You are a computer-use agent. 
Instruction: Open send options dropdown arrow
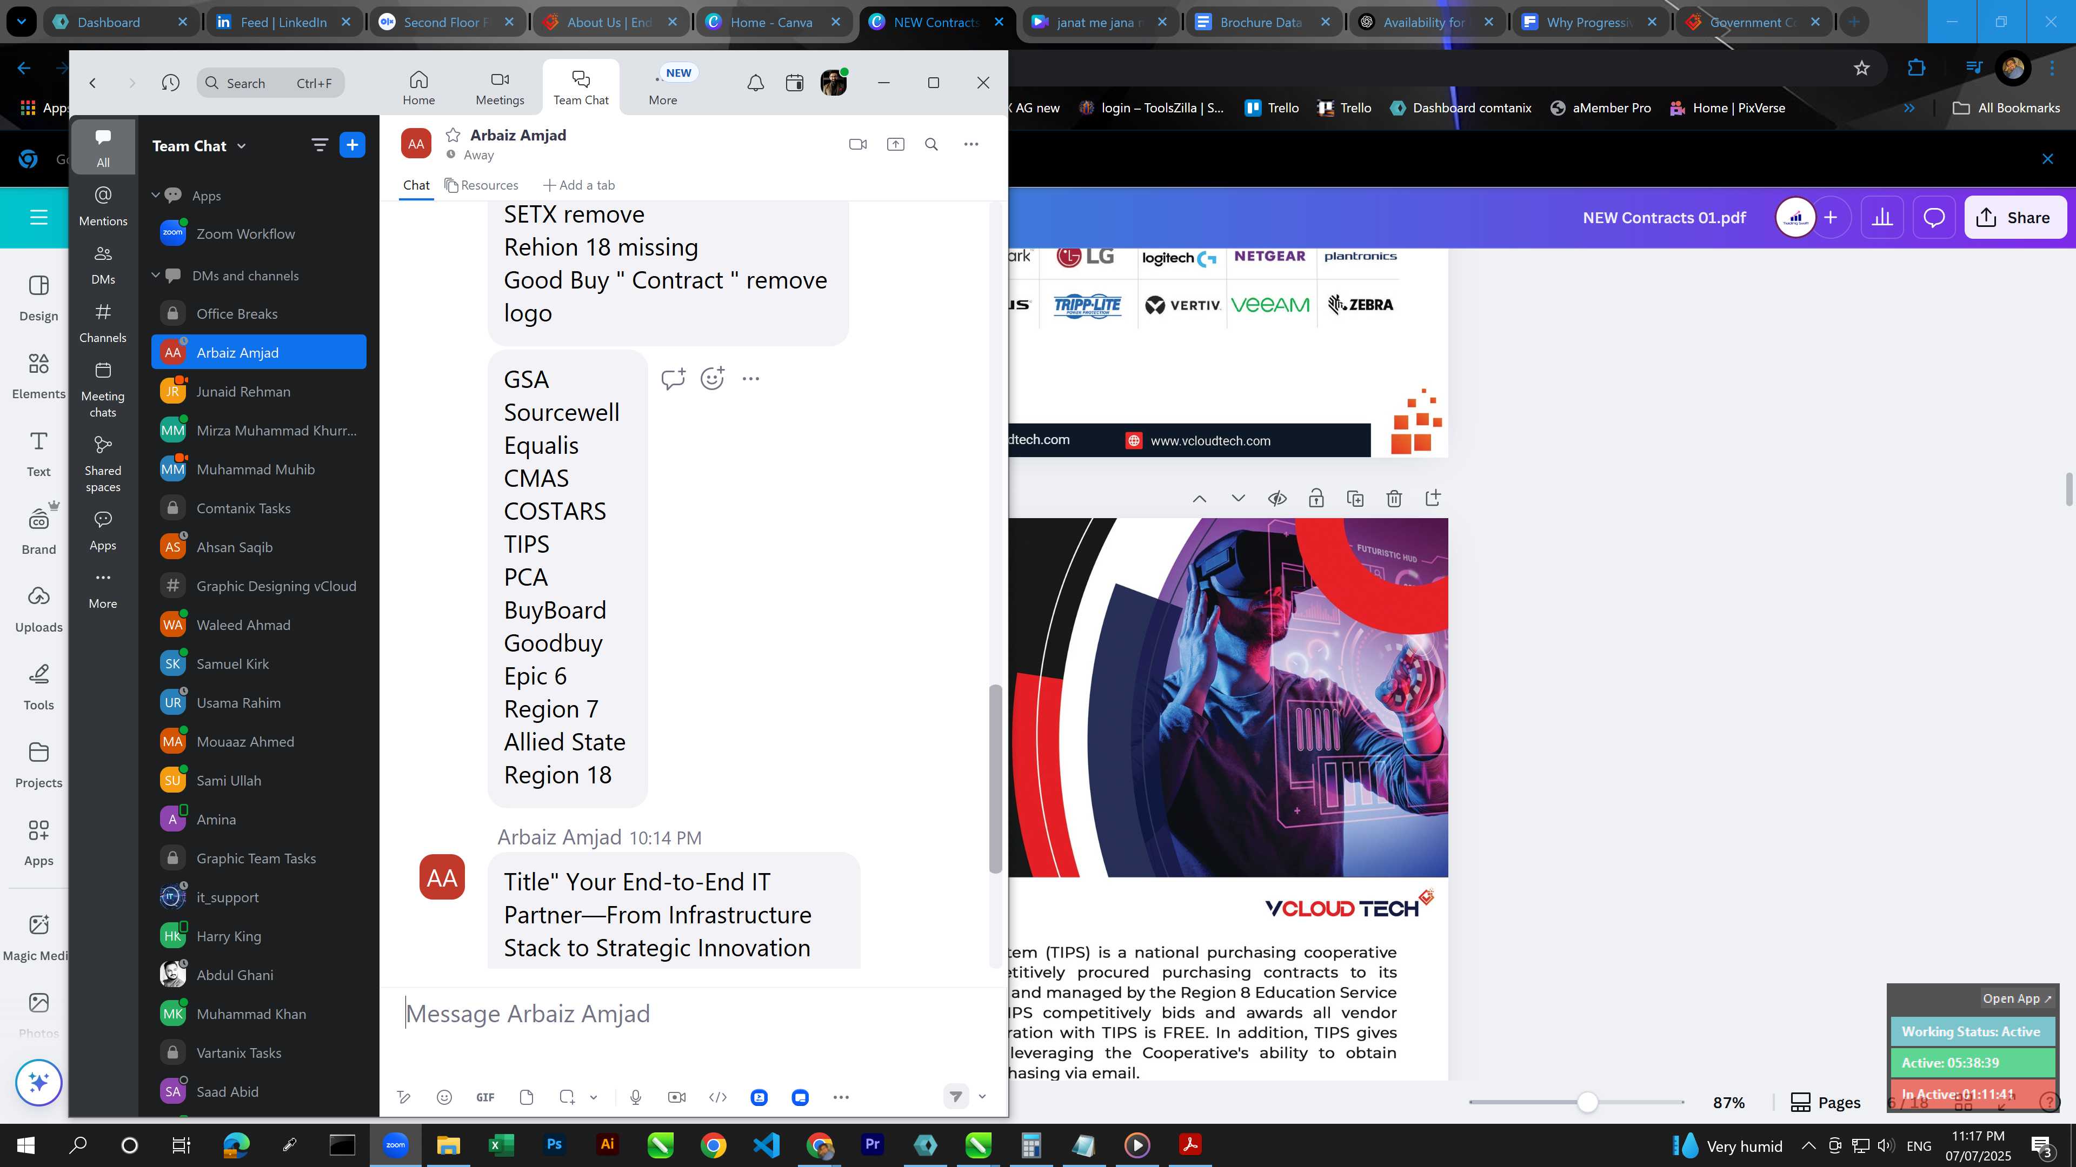[x=982, y=1097]
